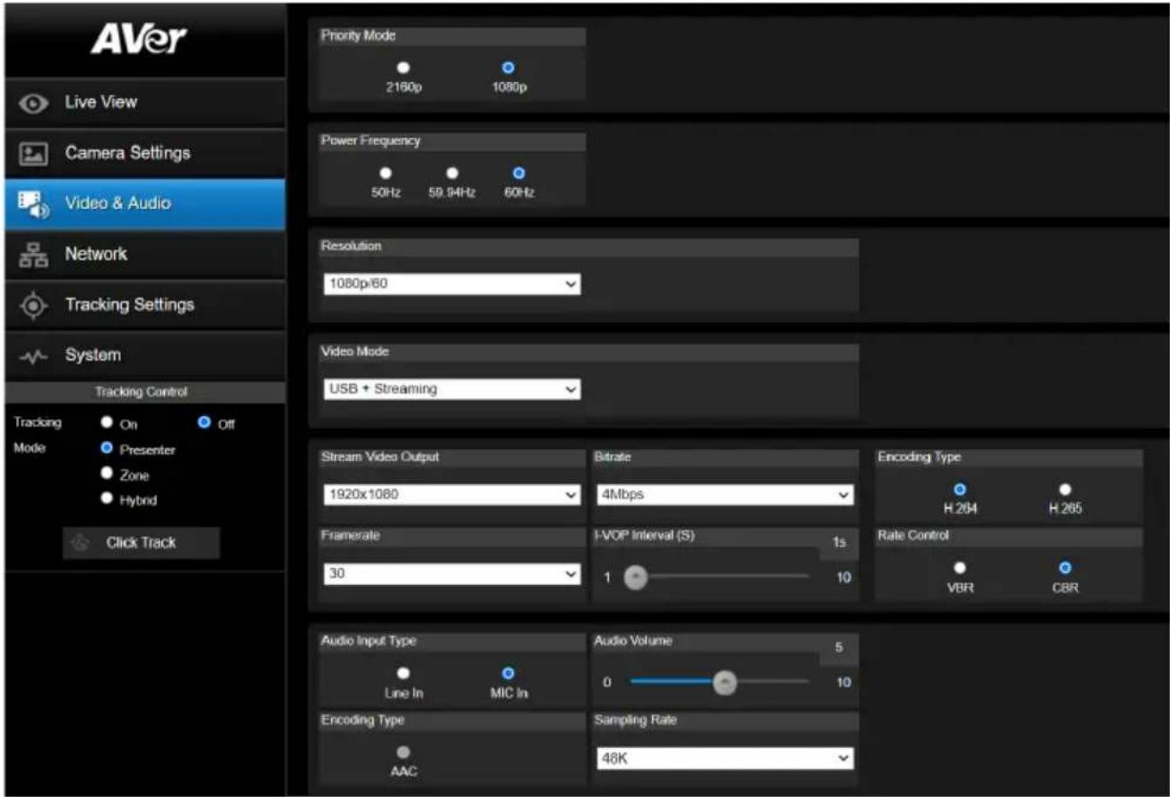Select Line In audio input
The width and height of the screenshot is (1170, 797).
[x=403, y=674]
